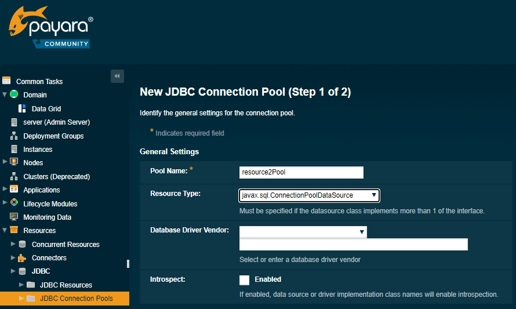Click the database driver vendor text box
This screenshot has width=516, height=309.
coord(353,245)
